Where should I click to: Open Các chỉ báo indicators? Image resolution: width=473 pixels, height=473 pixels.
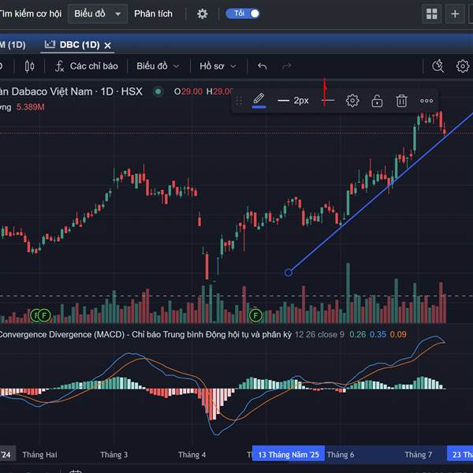(x=86, y=66)
